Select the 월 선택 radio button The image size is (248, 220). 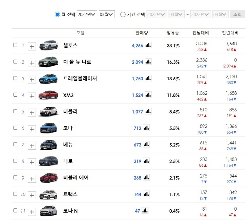coord(57,14)
